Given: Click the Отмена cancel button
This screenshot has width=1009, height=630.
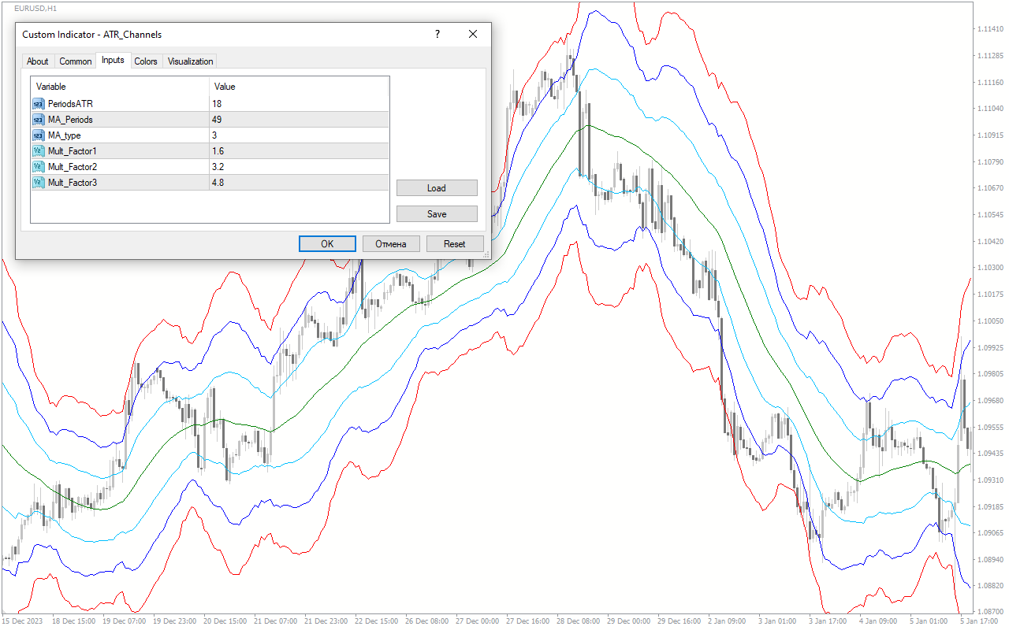Looking at the screenshot, I should pyautogui.click(x=391, y=244).
